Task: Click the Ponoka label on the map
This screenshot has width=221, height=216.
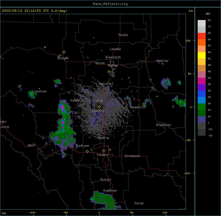Action: click(x=123, y=35)
